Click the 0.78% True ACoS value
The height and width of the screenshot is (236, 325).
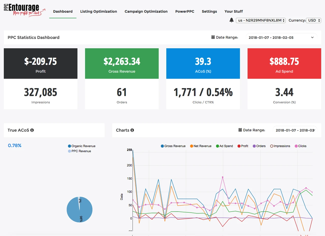(x=15, y=146)
